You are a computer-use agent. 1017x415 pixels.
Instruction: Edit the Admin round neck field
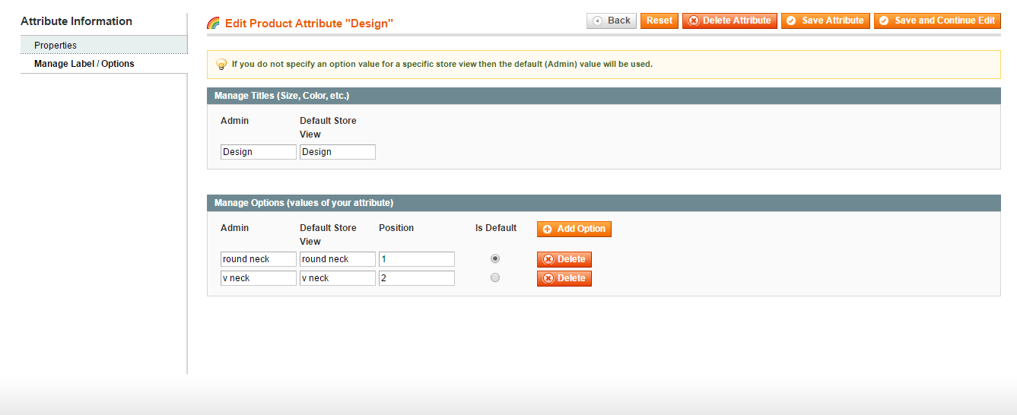click(258, 259)
